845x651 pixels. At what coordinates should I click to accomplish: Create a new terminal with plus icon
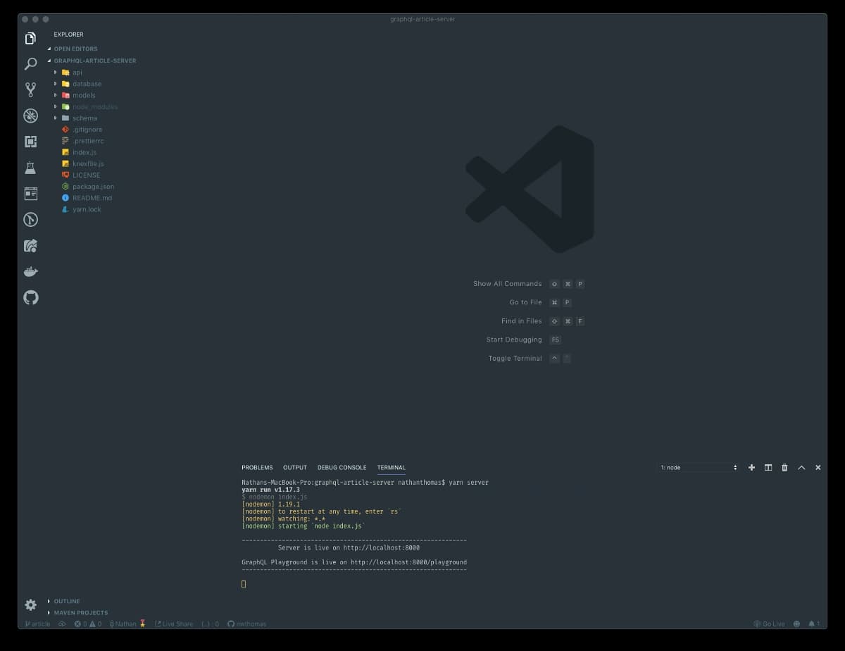click(751, 467)
